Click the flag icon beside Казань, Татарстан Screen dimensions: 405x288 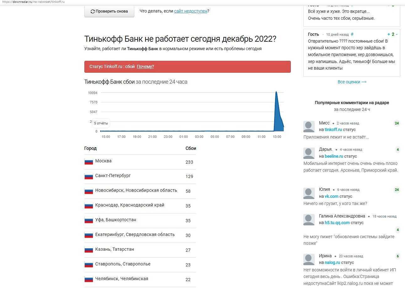coord(89,250)
